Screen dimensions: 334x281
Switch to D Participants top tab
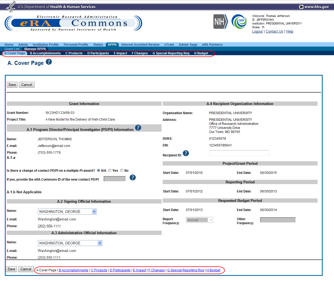coord(98,53)
